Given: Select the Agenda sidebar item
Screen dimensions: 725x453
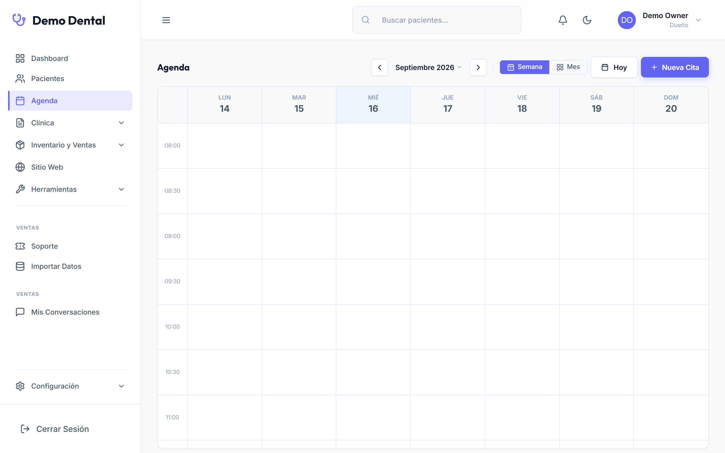Looking at the screenshot, I should click(x=70, y=101).
